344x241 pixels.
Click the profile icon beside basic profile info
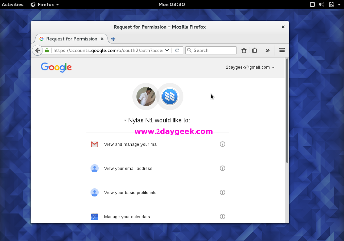tap(95, 192)
